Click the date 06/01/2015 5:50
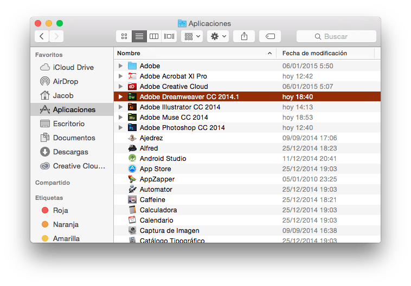Viewport: 411px width, 286px height. point(308,66)
